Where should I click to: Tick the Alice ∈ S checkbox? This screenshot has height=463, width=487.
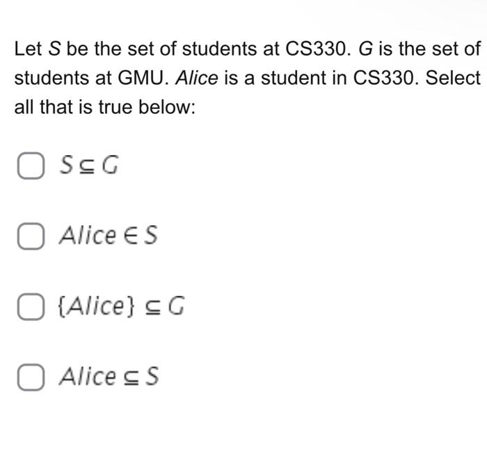point(31,236)
